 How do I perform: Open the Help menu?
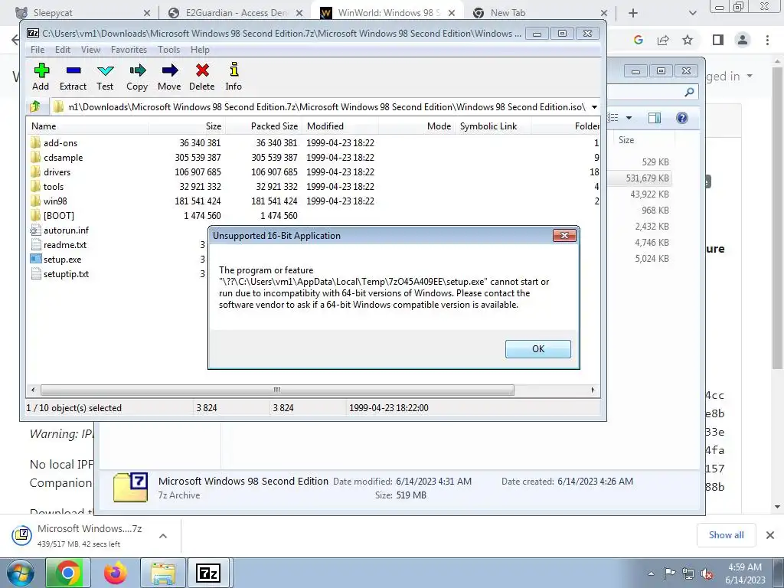coord(200,50)
